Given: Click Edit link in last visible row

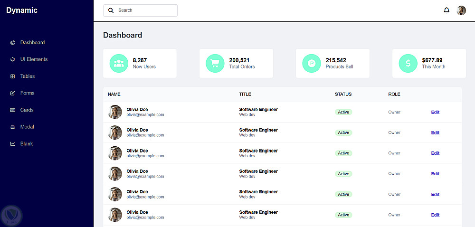Looking at the screenshot, I should [x=435, y=215].
